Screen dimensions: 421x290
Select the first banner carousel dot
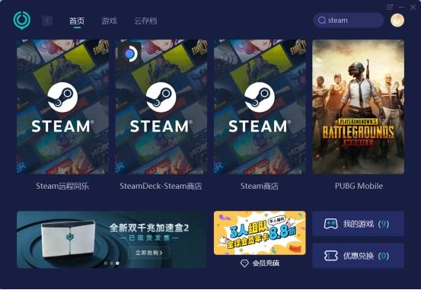coord(106,263)
